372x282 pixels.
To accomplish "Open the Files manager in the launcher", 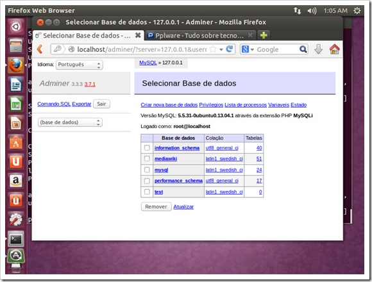I will point(16,46).
